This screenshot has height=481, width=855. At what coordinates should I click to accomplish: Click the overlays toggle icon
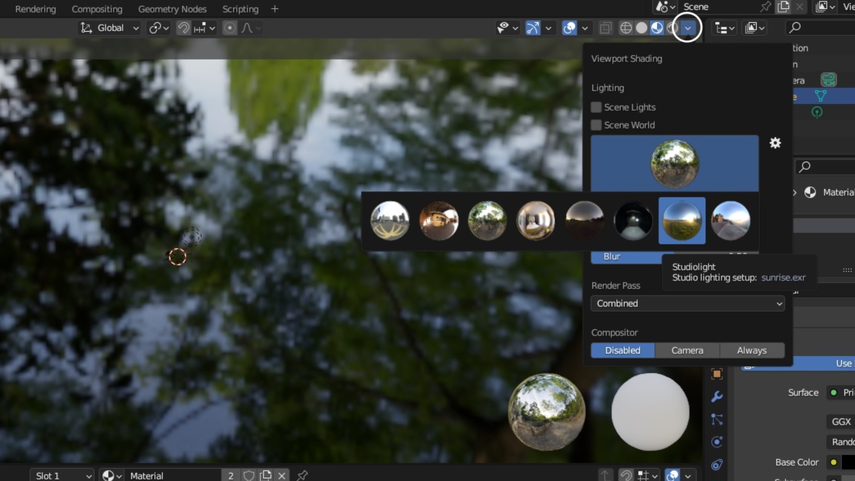click(x=570, y=28)
